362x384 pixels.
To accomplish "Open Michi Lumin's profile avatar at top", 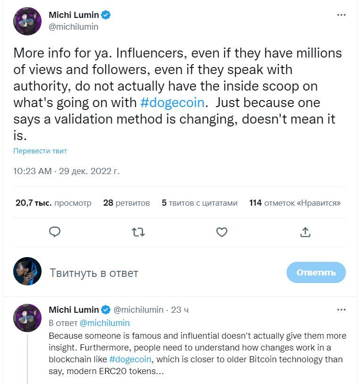I will point(27,21).
